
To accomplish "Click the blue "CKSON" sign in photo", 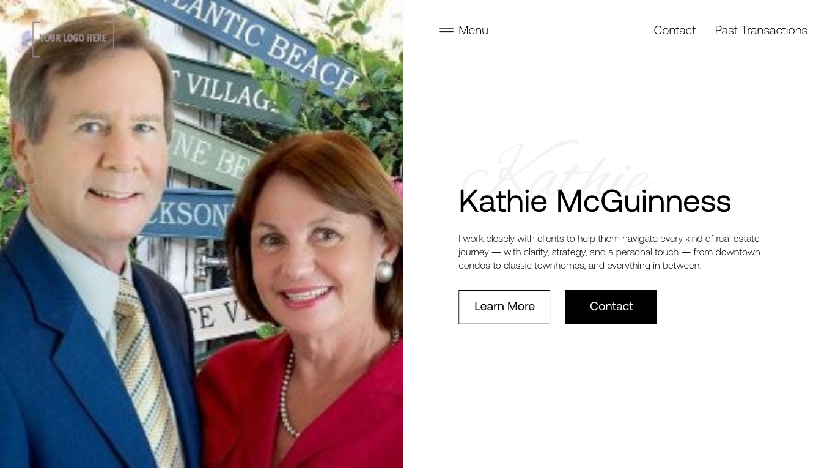I will 189,214.
